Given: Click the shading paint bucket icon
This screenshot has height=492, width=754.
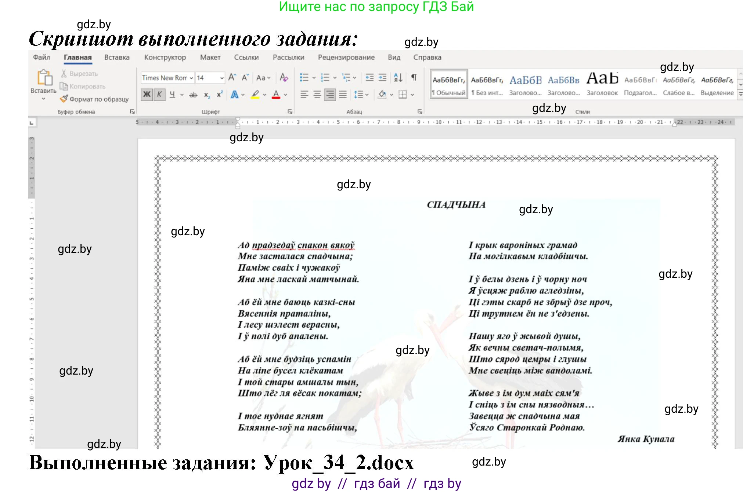Looking at the screenshot, I should click(x=382, y=95).
